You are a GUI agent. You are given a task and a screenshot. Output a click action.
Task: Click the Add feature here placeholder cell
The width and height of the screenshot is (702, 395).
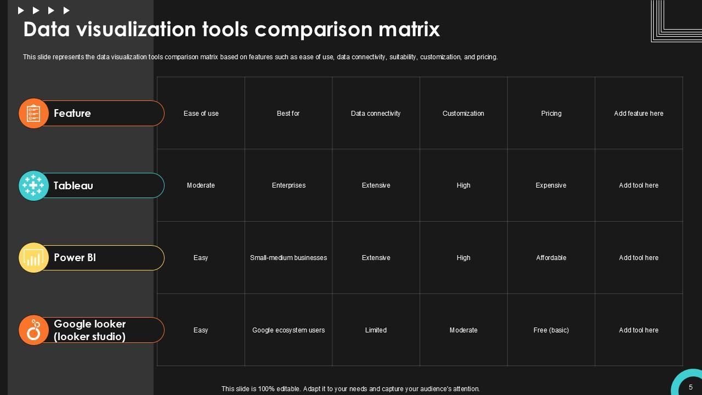(638, 114)
